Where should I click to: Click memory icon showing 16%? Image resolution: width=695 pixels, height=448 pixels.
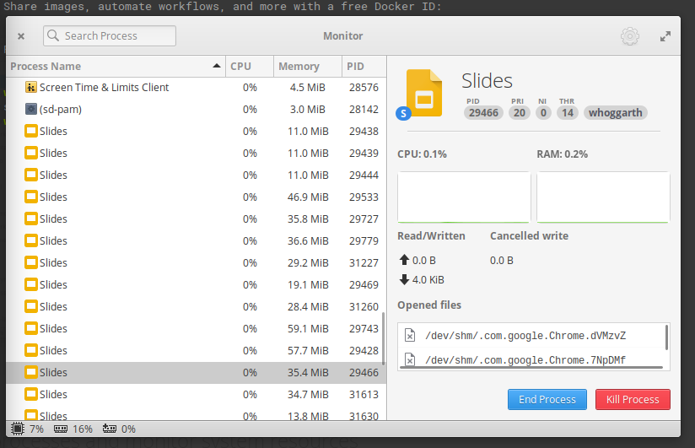(x=60, y=429)
